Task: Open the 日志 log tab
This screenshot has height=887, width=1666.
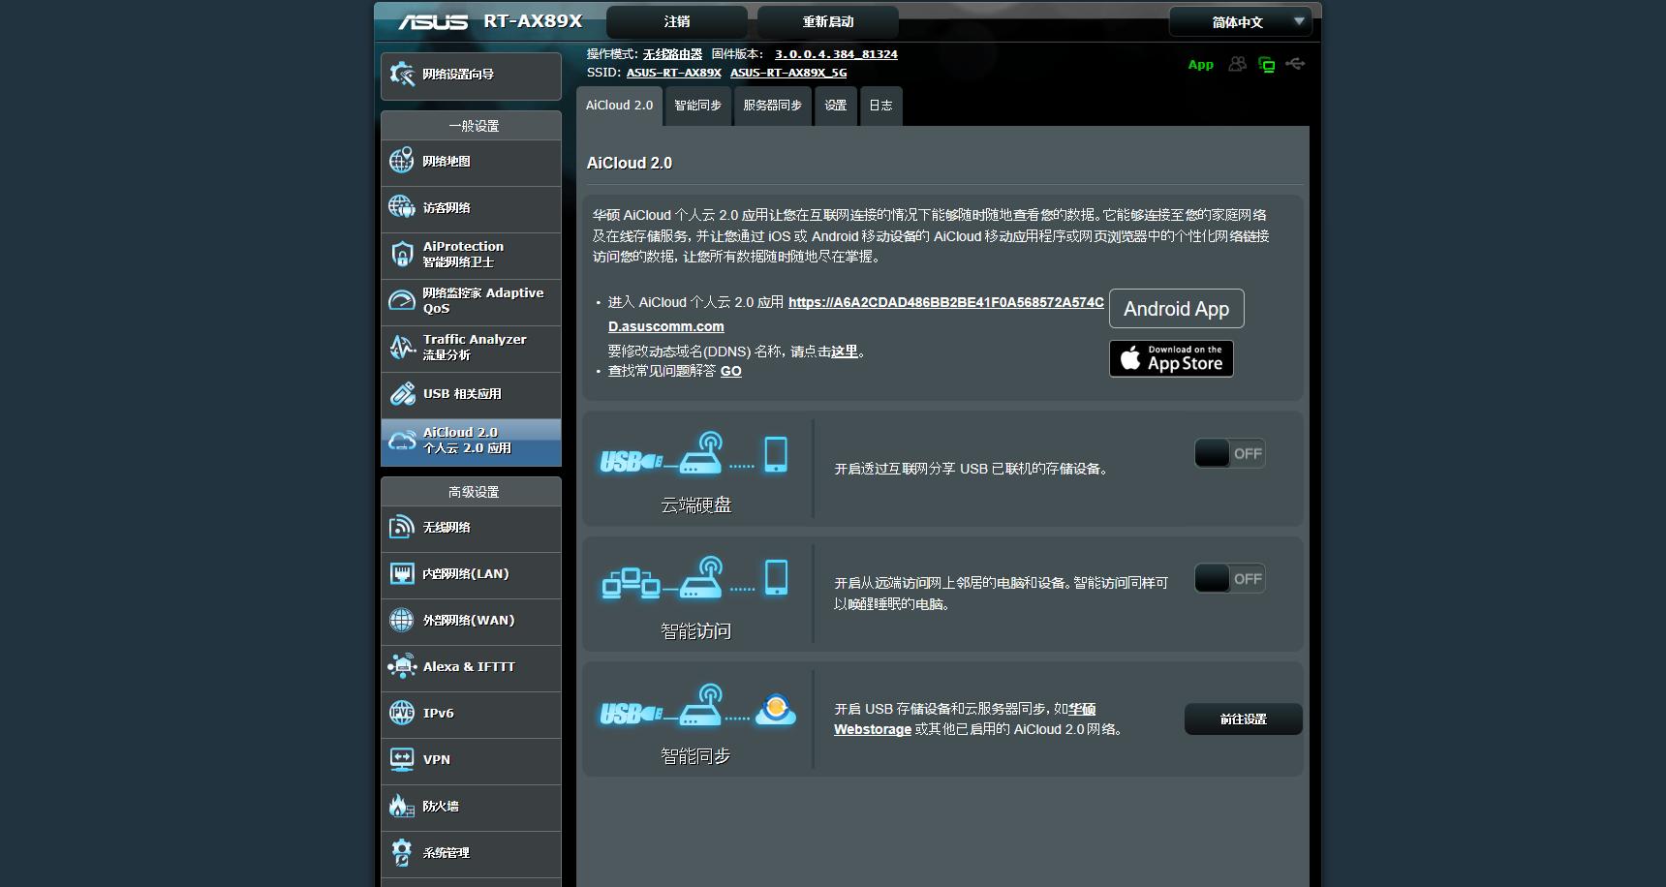Action: 880,106
